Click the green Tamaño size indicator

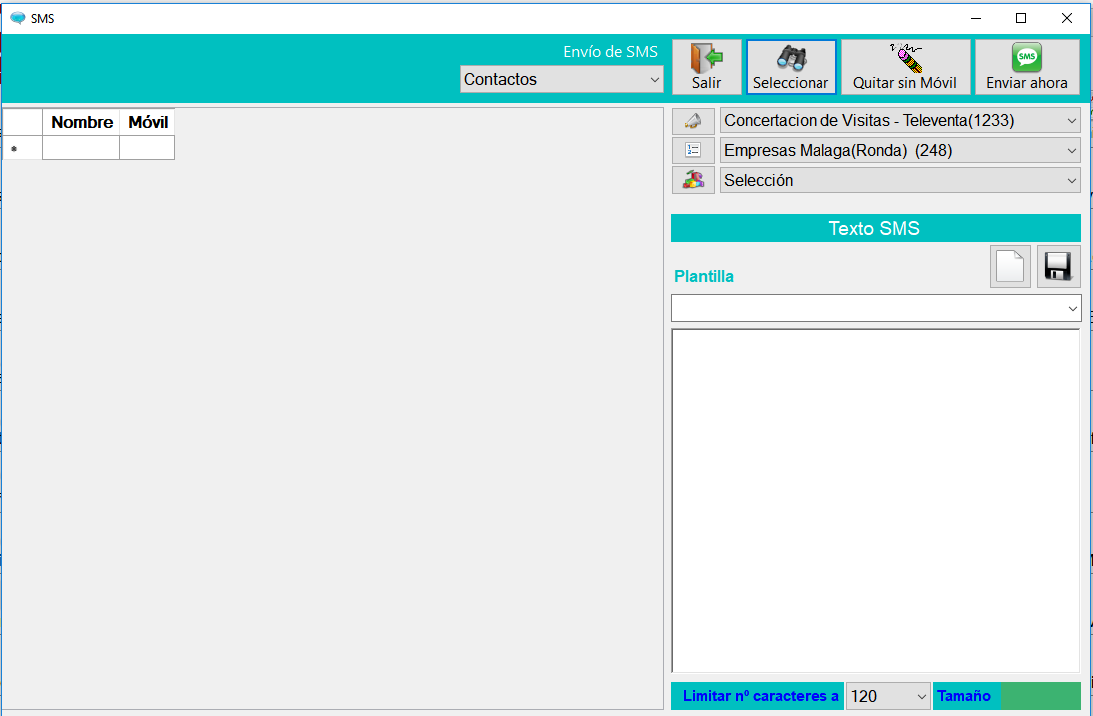[1041, 696]
